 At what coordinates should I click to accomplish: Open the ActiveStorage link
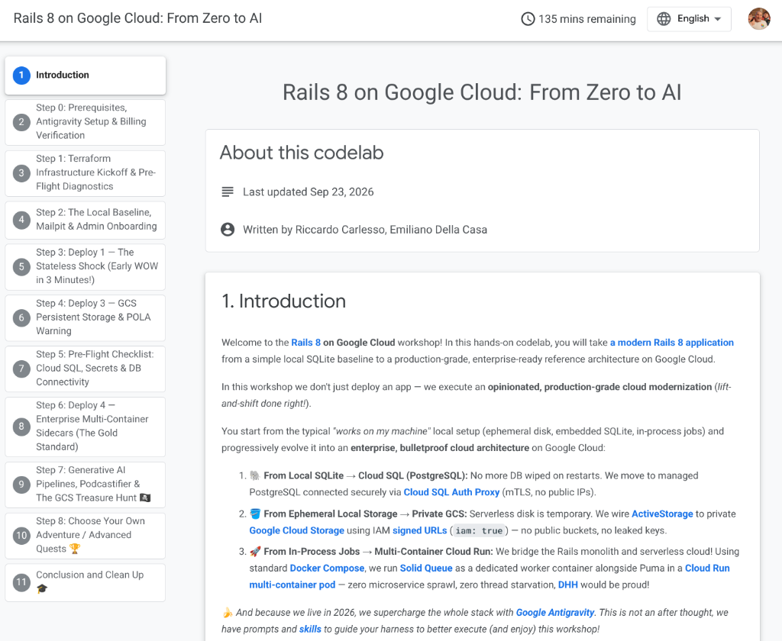[x=662, y=514]
